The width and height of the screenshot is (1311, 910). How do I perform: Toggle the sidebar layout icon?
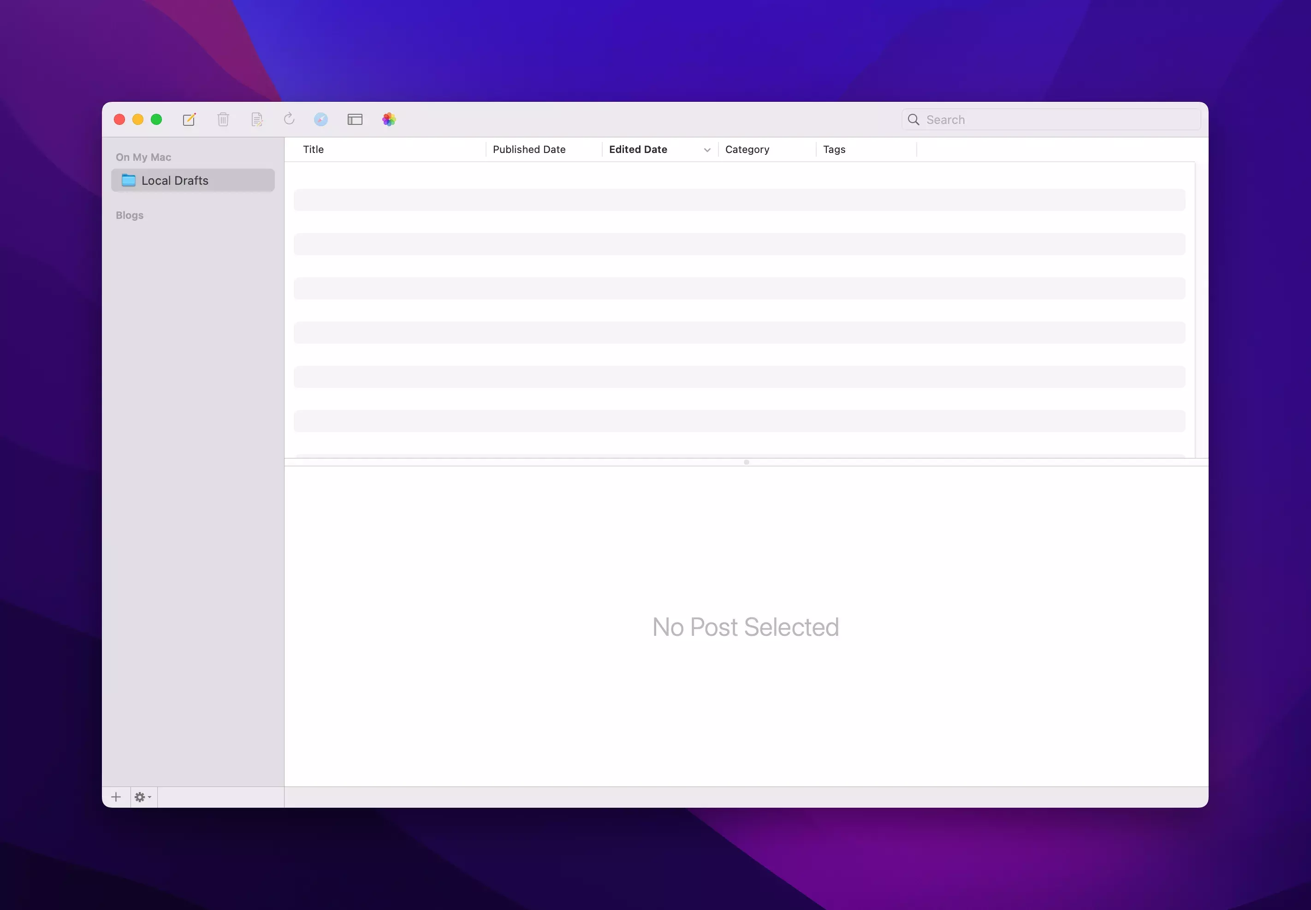tap(355, 119)
